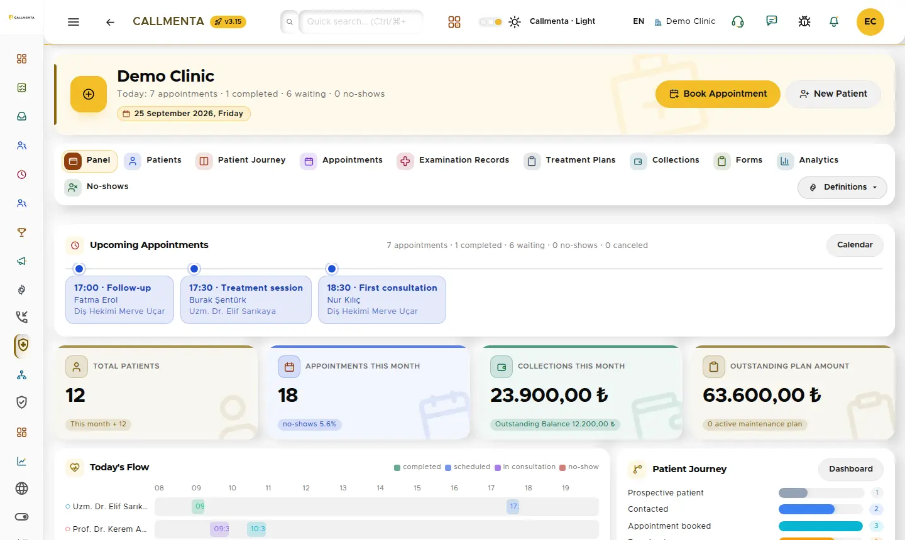Open the incoming call phone icon in sidebar
The image size is (905, 540).
point(22,317)
